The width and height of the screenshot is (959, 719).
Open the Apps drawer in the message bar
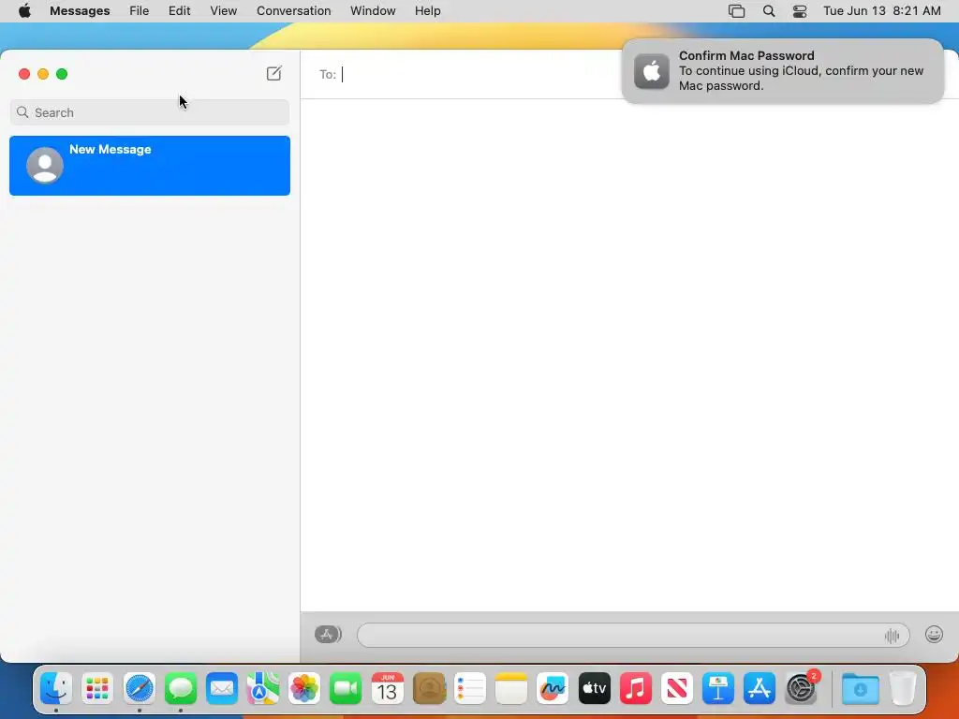tap(328, 635)
